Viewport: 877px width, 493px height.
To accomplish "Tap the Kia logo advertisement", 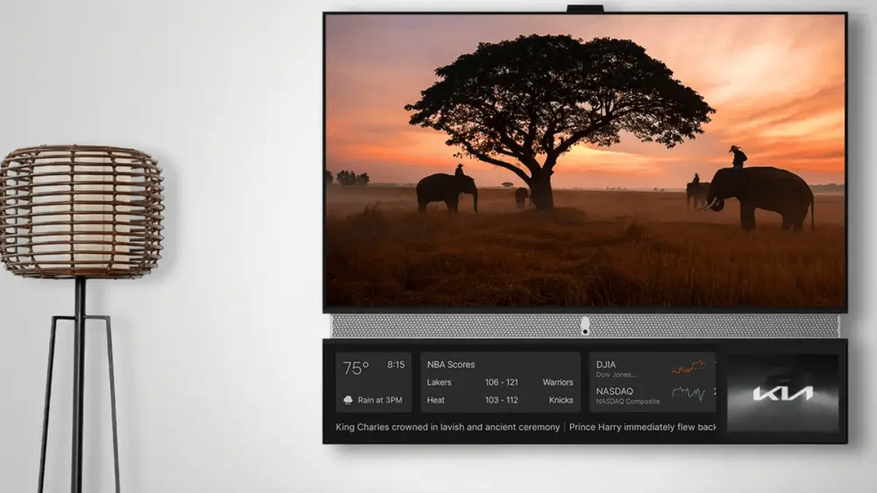I will tap(783, 394).
